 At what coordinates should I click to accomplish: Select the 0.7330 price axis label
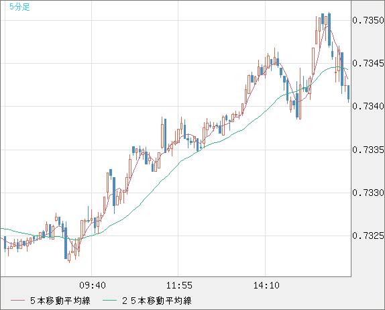(368, 193)
